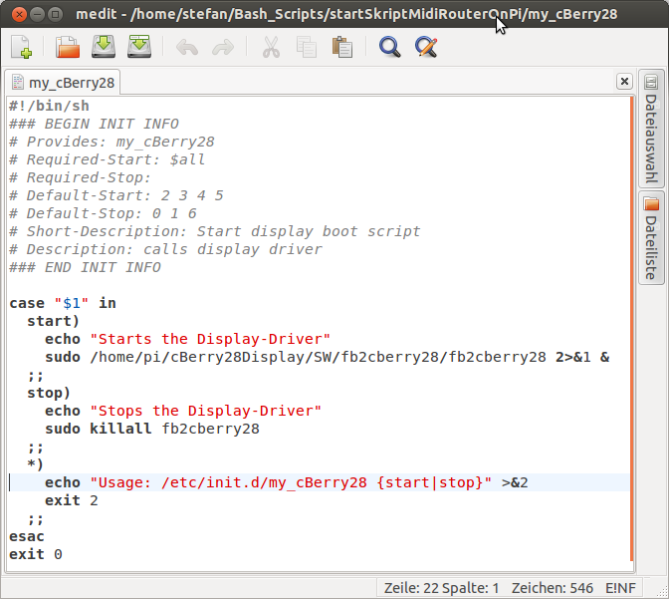
Task: Click the final exit 0 line
Action: coord(36,554)
